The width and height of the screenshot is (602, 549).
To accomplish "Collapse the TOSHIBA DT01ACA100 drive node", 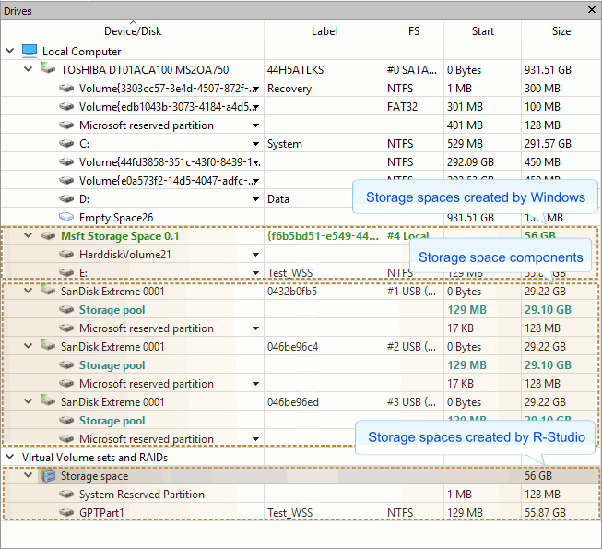I will [29, 69].
